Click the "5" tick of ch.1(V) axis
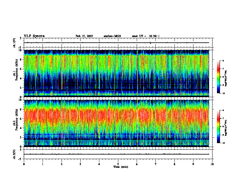The height and width of the screenshot is (184, 239). [21, 38]
